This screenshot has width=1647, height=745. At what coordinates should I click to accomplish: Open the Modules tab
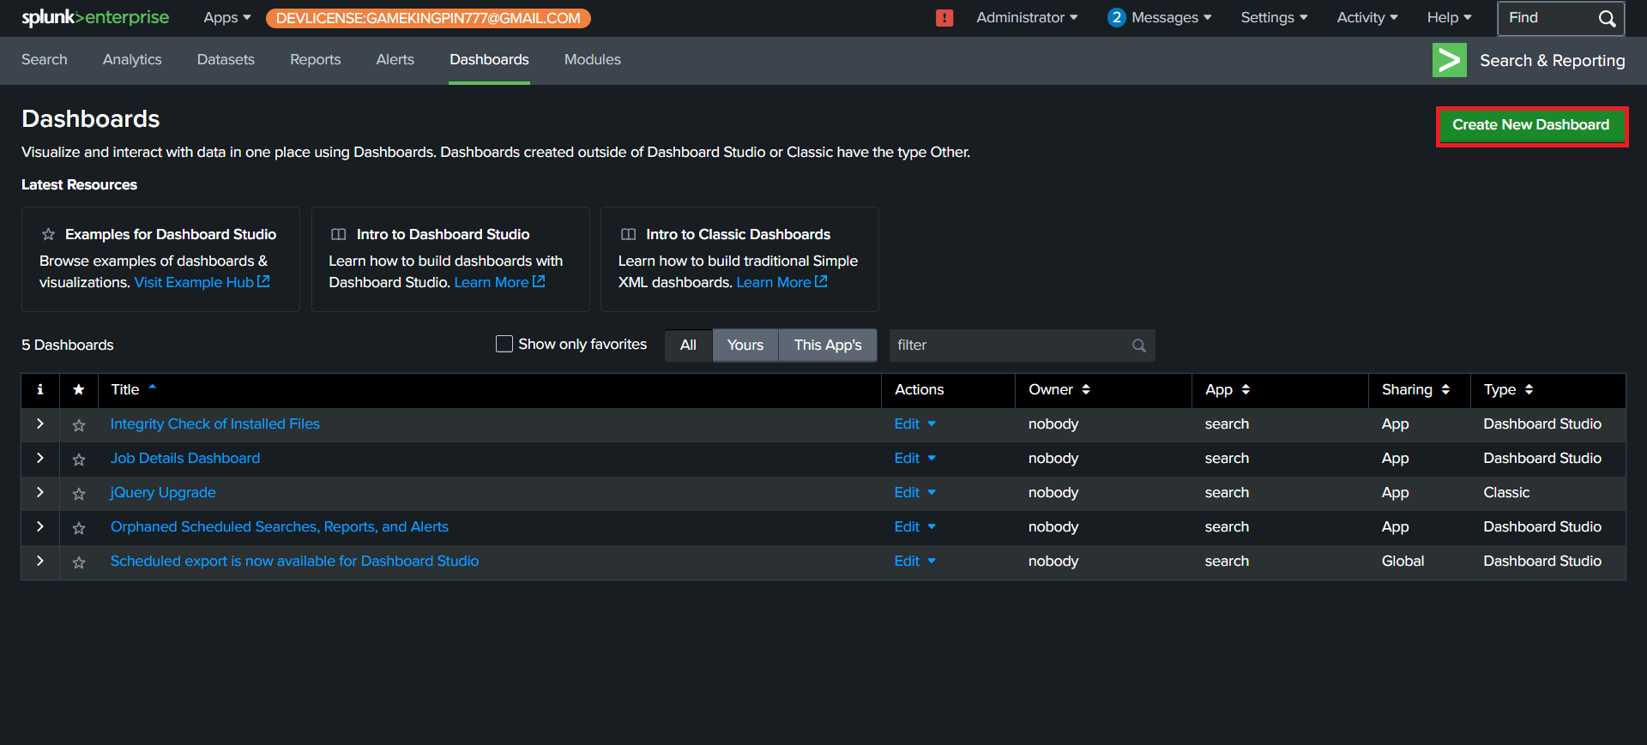(593, 60)
